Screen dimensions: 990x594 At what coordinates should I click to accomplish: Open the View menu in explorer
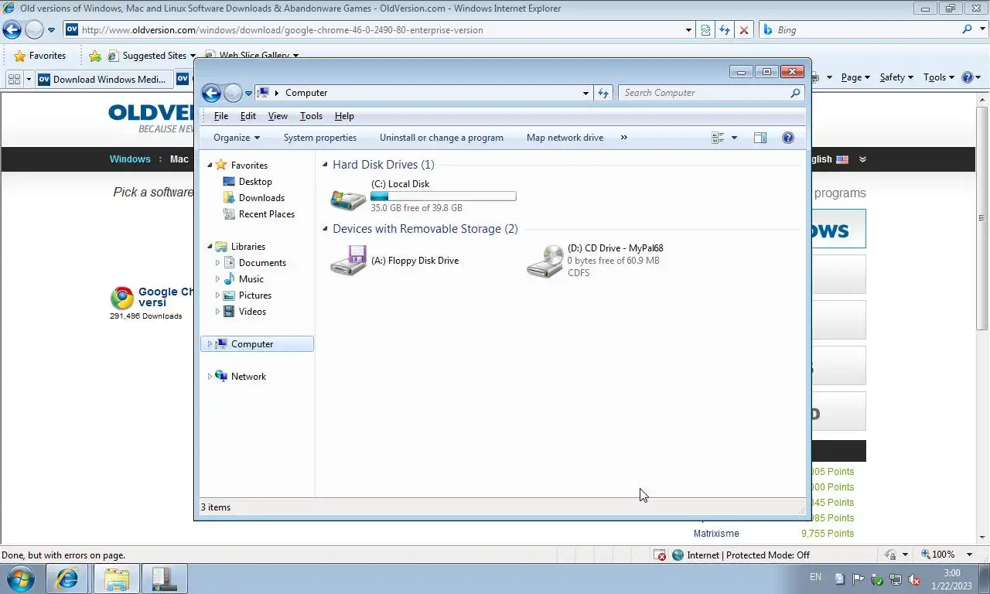[278, 116]
